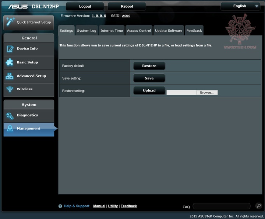Click the Quick Internet Setup wand icon
This screenshot has height=219, width=265.
click(10, 21)
